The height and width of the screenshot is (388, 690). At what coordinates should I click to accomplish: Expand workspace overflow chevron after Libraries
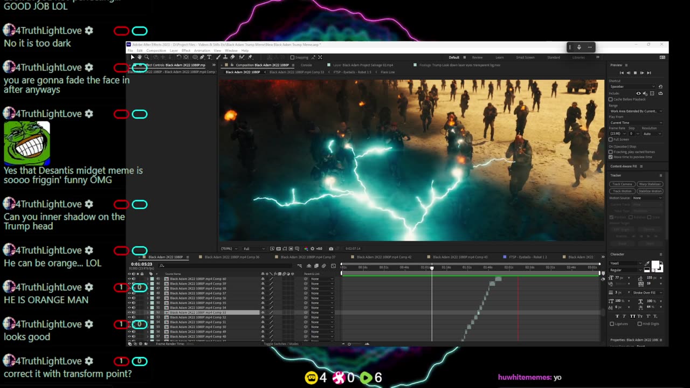click(597, 57)
